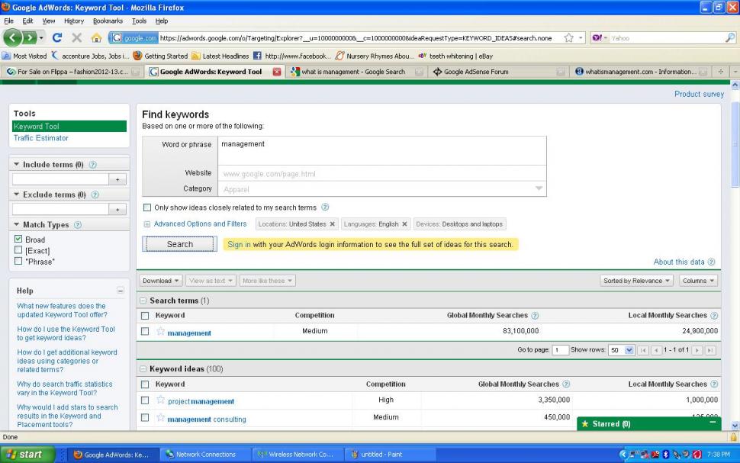
Task: Enable the "Phrase" match type checkbox
Action: (x=18, y=261)
